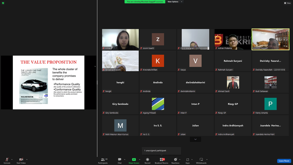Image resolution: width=293 pixels, height=165 pixels.
Task: Open audio options arrow next to Unmute
Action: coord(12,159)
